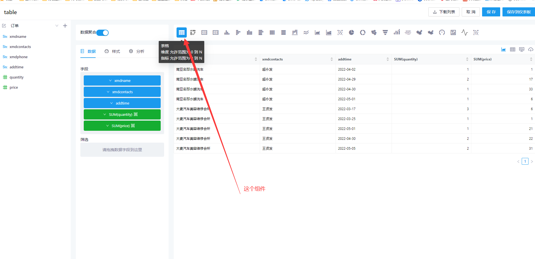Open the xmdname field options dropdown

pyautogui.click(x=111, y=80)
